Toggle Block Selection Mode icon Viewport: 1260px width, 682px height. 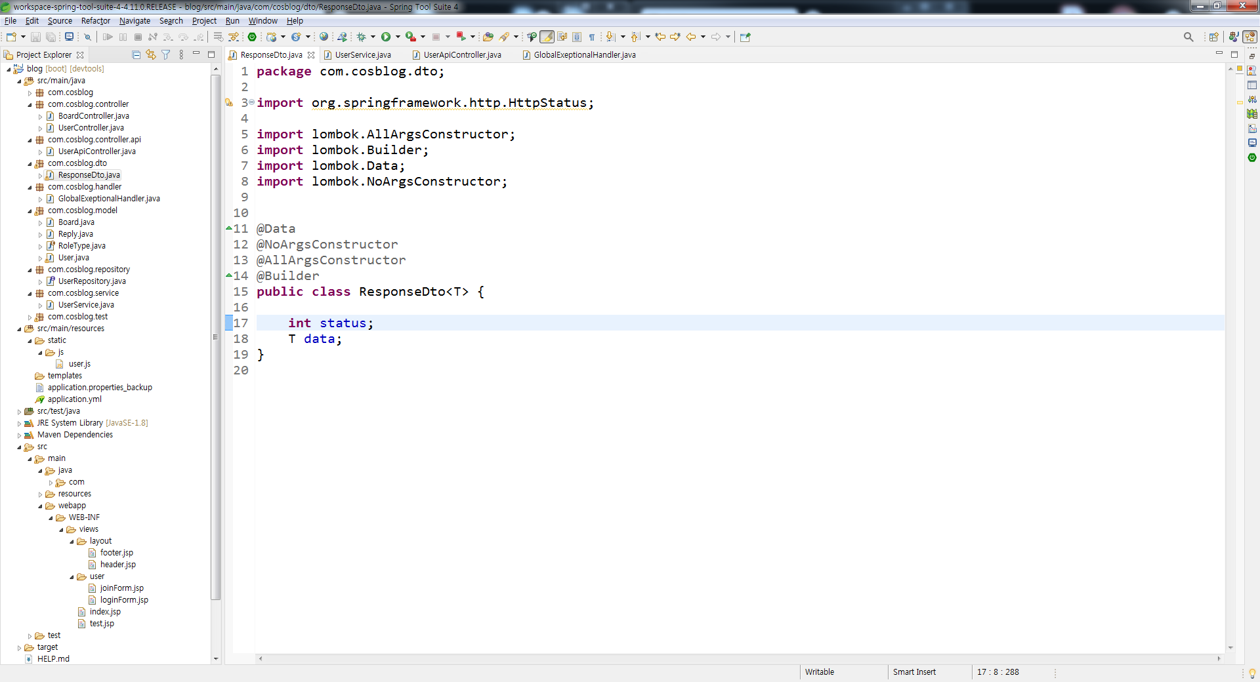click(577, 37)
